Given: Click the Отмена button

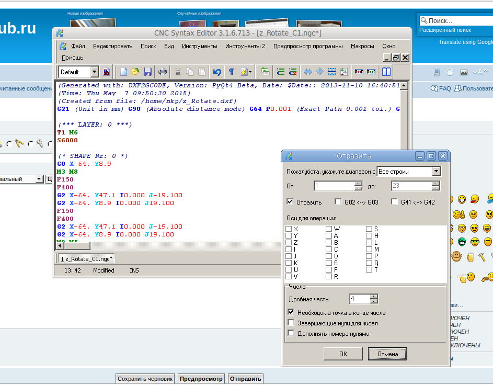Looking at the screenshot, I should (387, 354).
